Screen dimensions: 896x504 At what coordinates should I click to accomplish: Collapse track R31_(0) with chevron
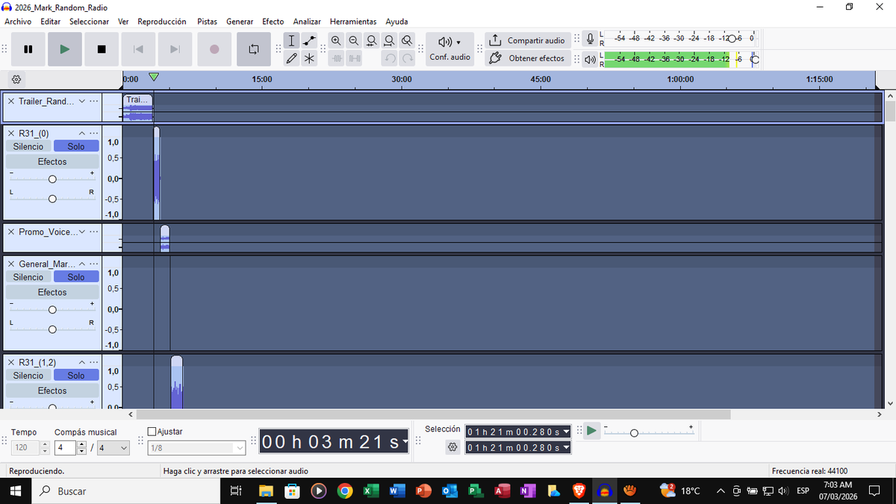81,133
